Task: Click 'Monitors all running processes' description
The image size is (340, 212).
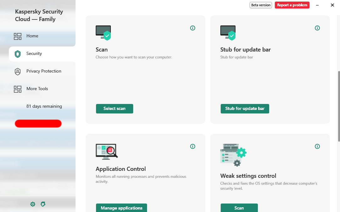Action: (141, 179)
